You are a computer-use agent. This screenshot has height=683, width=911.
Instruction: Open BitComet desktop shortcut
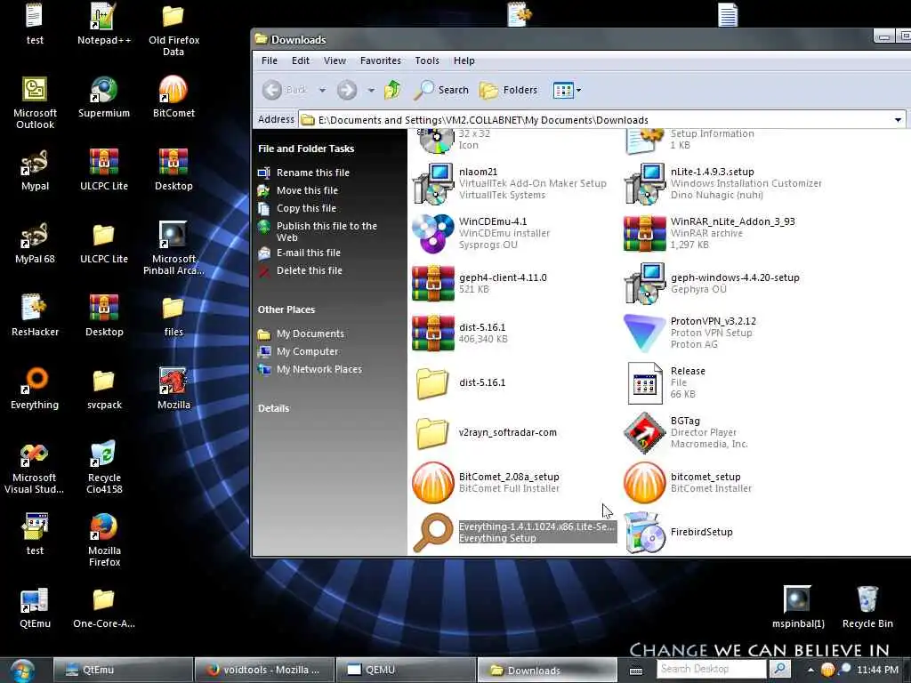tap(173, 97)
